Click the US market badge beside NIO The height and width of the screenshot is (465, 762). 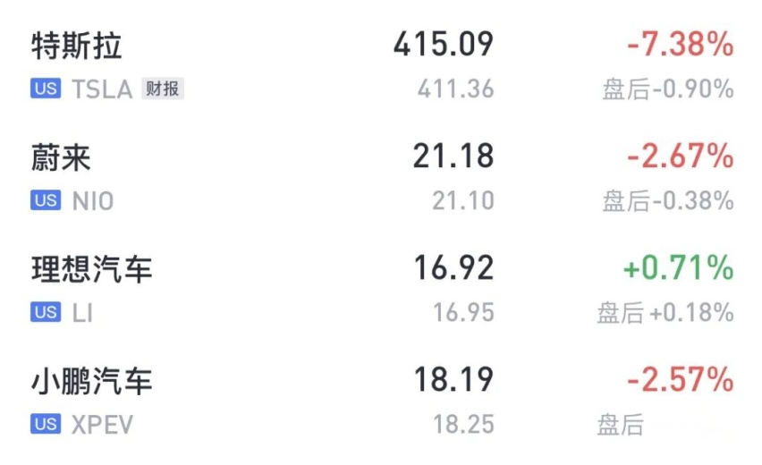(46, 200)
